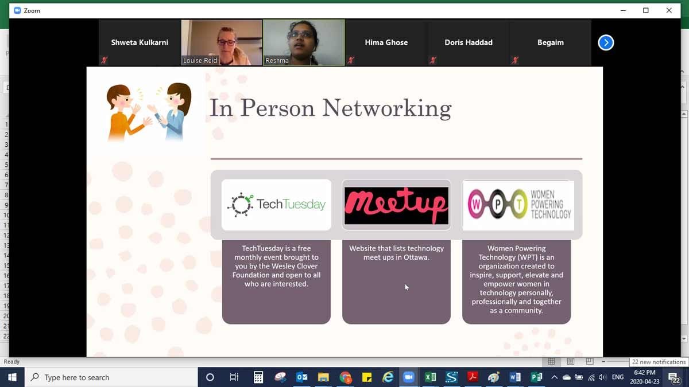
Task: Click the TechTuesday logo card
Action: 276,205
